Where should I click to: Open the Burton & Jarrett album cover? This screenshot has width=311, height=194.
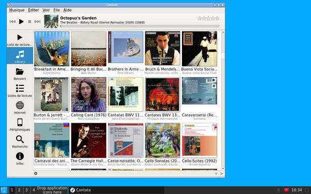point(52,95)
